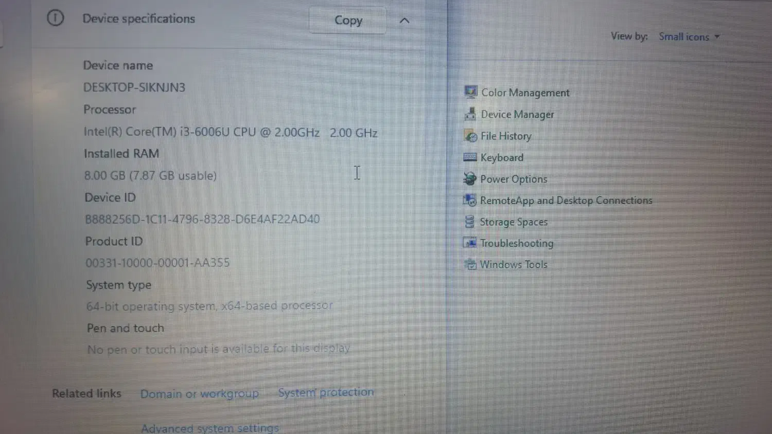Click the View by label
This screenshot has height=434, width=772.
[629, 36]
